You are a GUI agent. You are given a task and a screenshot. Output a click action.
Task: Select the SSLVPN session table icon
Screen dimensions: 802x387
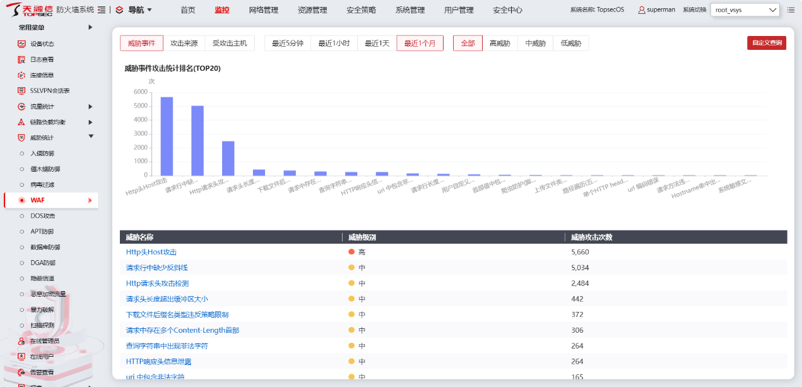(21, 91)
